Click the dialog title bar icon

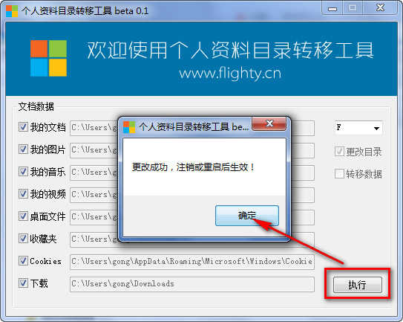click(x=129, y=127)
